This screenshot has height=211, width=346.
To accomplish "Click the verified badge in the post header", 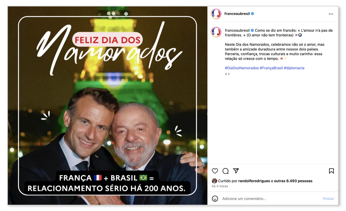I will tap(253, 14).
